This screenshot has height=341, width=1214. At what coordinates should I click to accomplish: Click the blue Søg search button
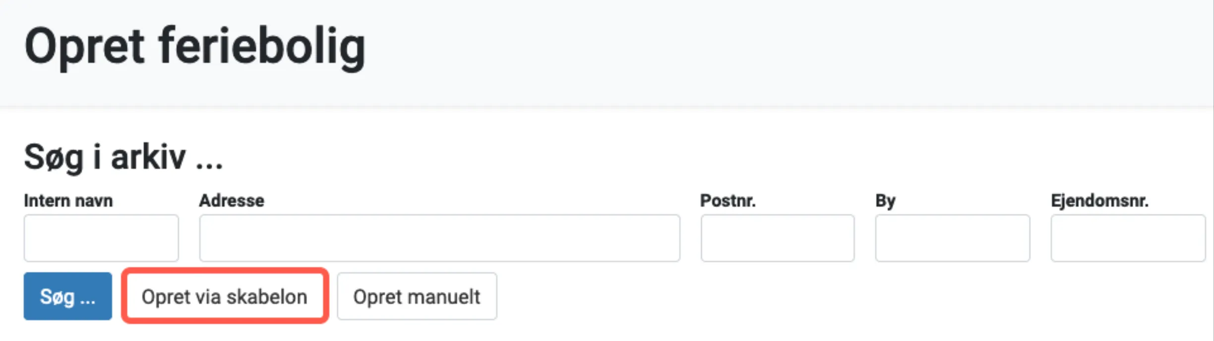click(x=68, y=296)
